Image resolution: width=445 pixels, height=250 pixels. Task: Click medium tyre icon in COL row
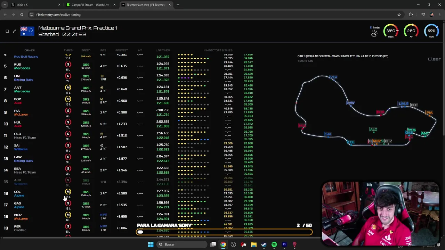point(68,192)
